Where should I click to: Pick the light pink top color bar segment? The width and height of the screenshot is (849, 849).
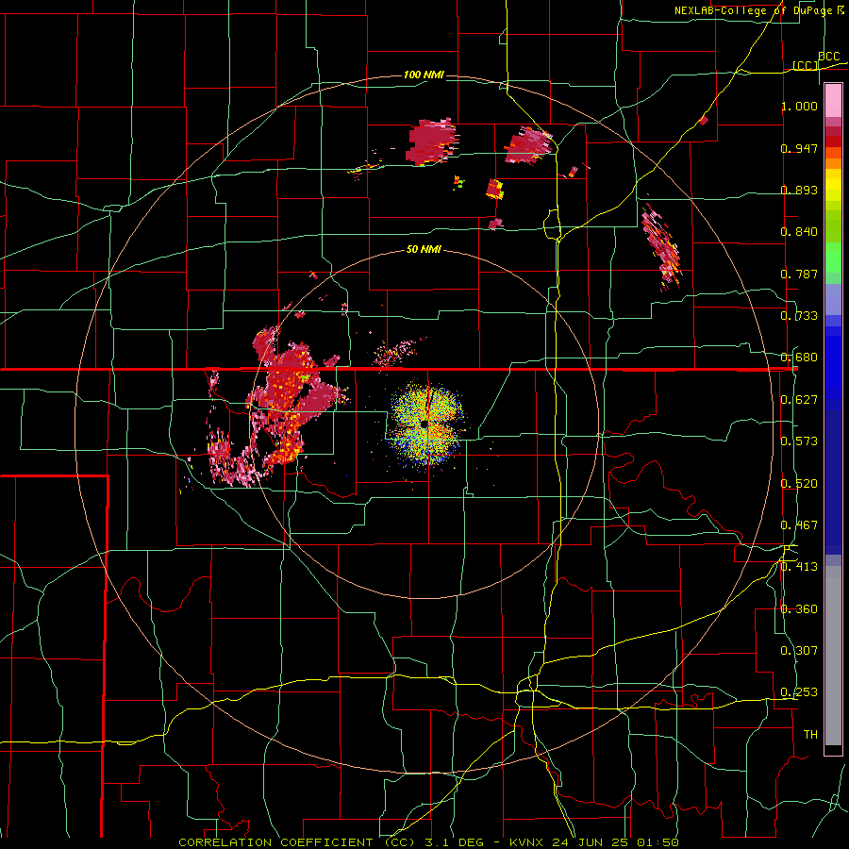click(x=833, y=101)
